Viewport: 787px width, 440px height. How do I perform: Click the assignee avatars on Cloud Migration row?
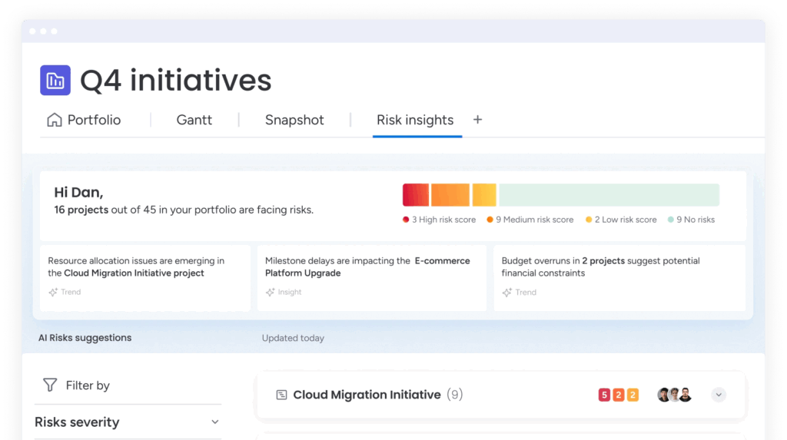(675, 395)
